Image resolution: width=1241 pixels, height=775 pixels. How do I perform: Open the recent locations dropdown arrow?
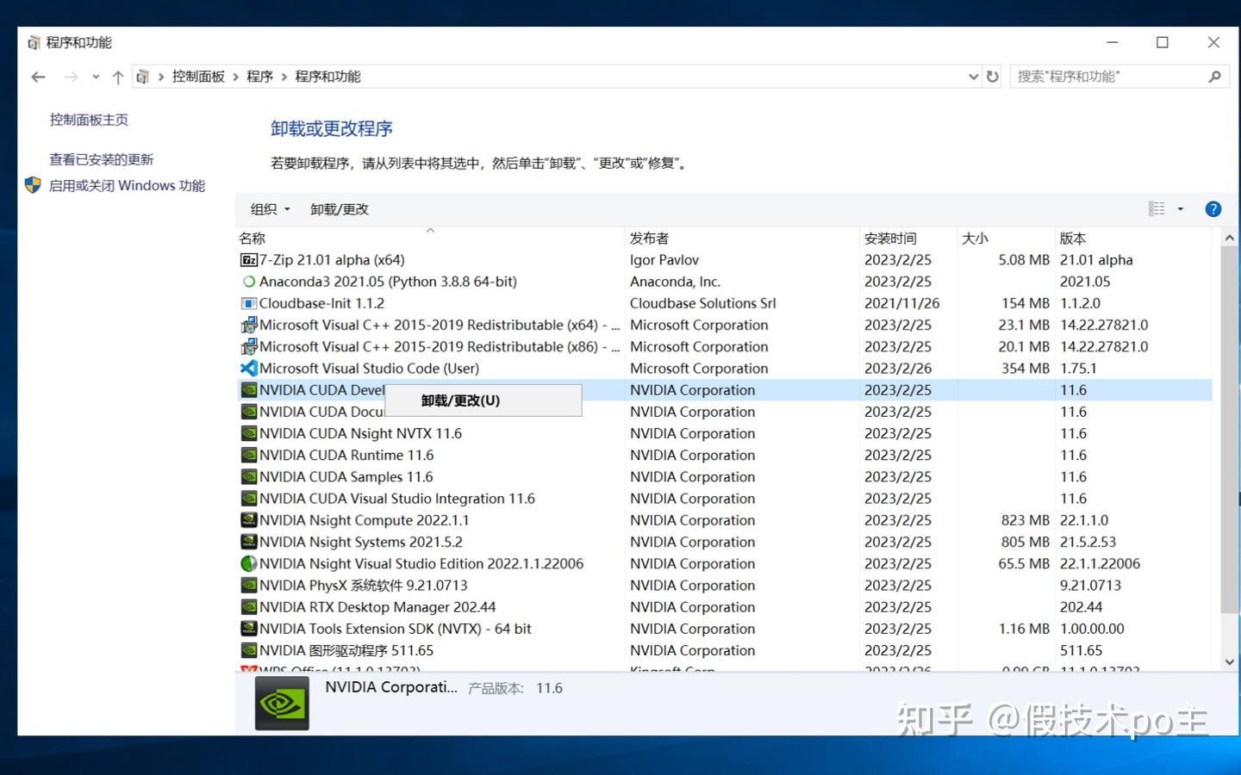point(96,77)
